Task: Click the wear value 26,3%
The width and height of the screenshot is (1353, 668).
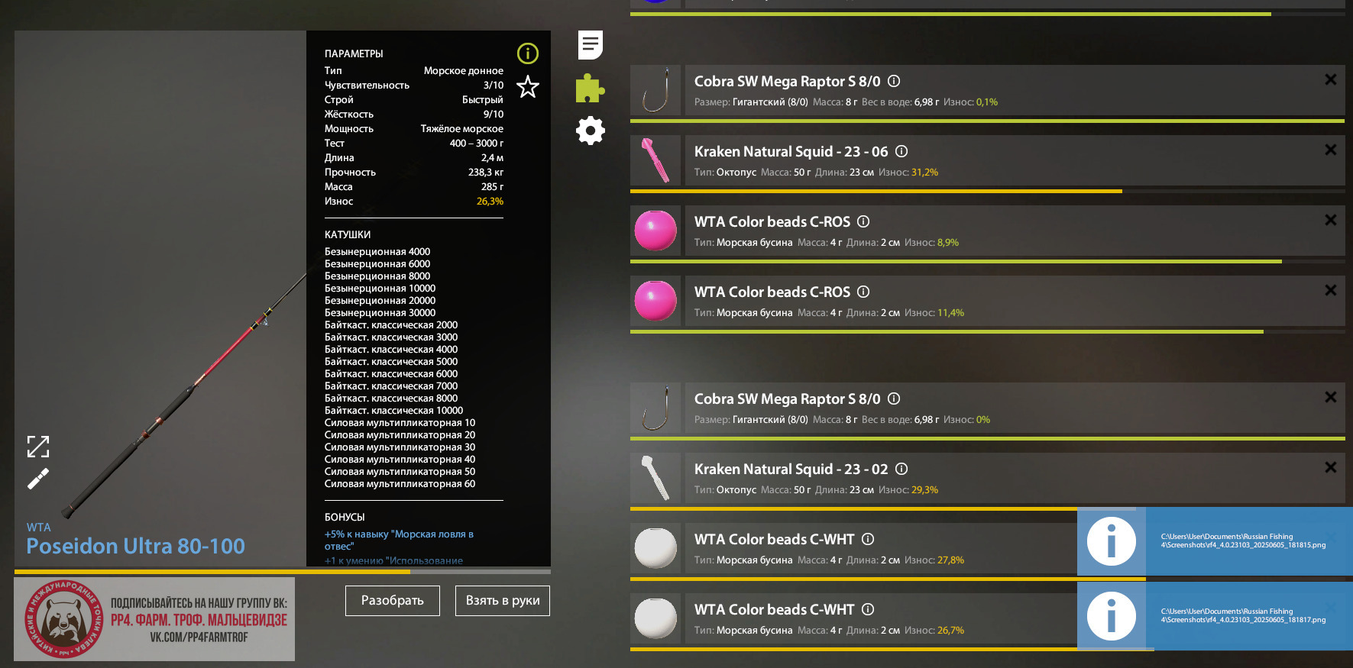Action: 490,202
